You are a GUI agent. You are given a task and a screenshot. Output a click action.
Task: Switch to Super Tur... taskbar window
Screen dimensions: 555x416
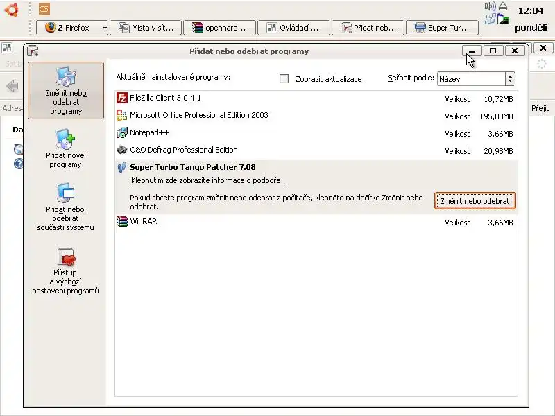(x=442, y=28)
